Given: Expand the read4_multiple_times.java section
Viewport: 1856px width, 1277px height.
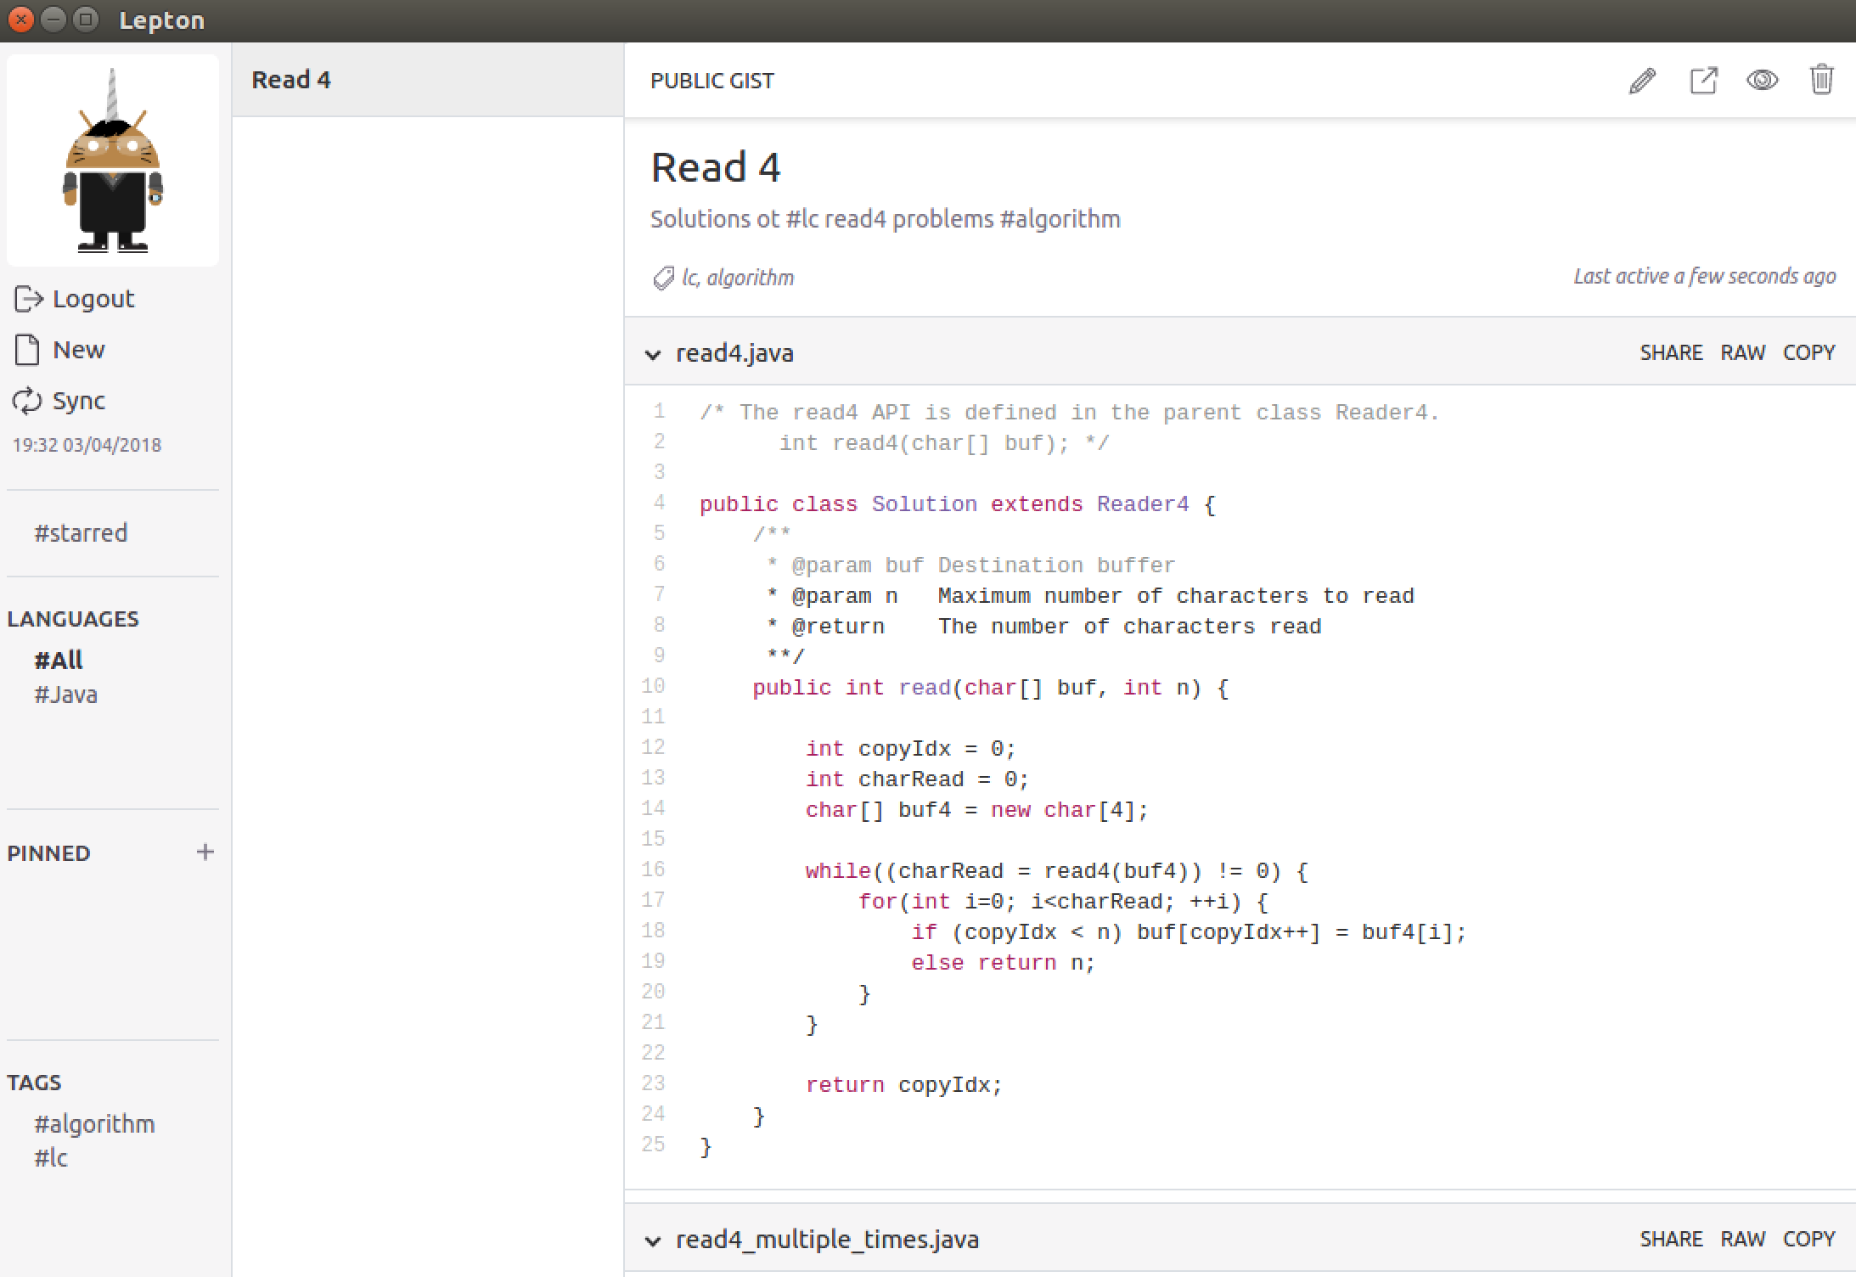Looking at the screenshot, I should [x=653, y=1240].
